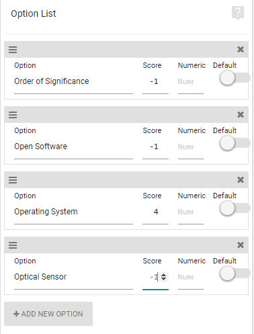The image size is (254, 334).
Task: Click the drag handle for Open Software
Action: [13, 115]
